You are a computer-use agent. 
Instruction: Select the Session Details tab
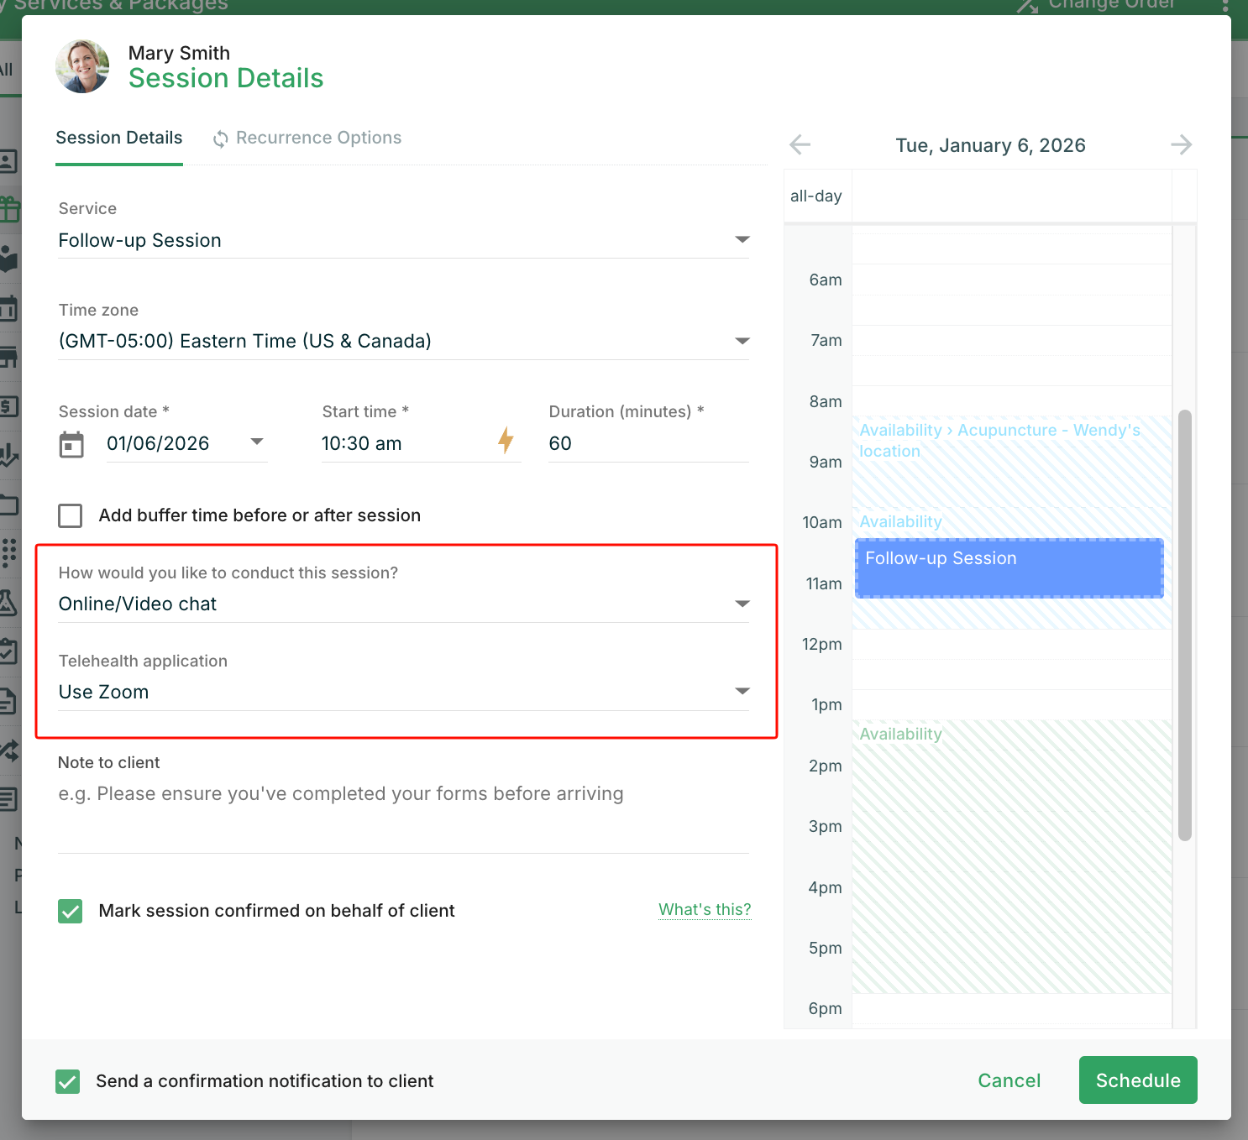(119, 138)
